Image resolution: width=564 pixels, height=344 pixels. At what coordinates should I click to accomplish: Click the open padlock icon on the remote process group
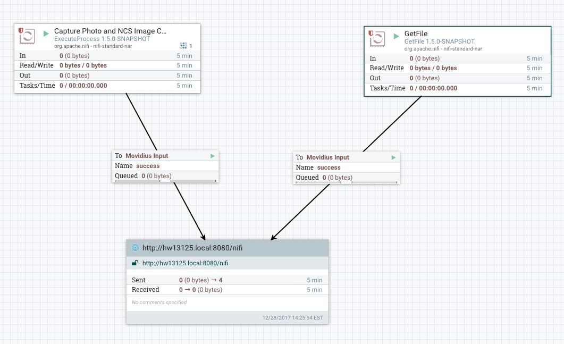(136, 263)
